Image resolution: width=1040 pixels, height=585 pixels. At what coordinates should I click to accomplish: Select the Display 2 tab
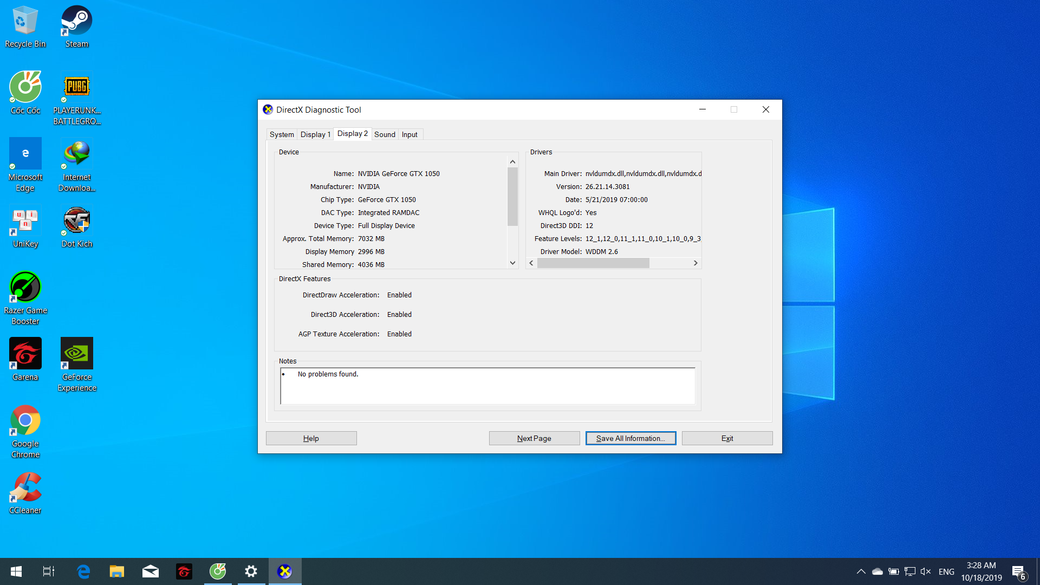coord(352,133)
